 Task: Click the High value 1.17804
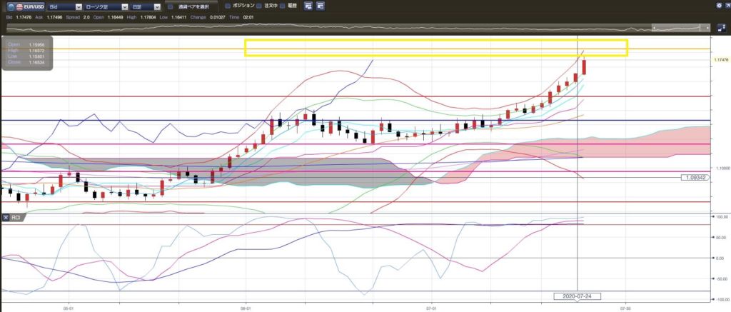coord(147,17)
